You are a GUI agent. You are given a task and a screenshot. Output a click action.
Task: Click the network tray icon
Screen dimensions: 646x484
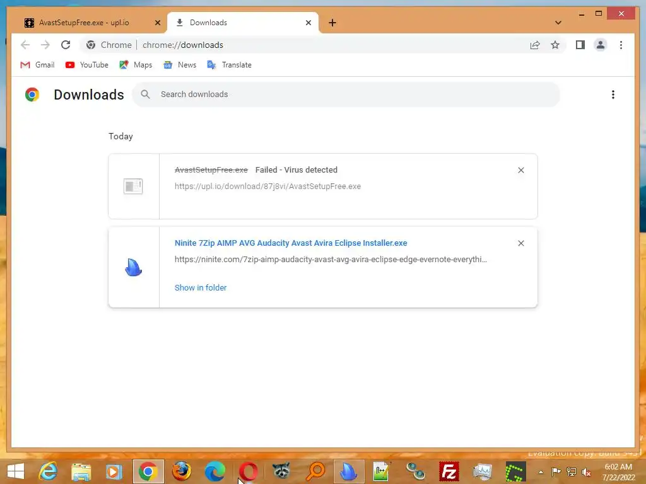[572, 472]
